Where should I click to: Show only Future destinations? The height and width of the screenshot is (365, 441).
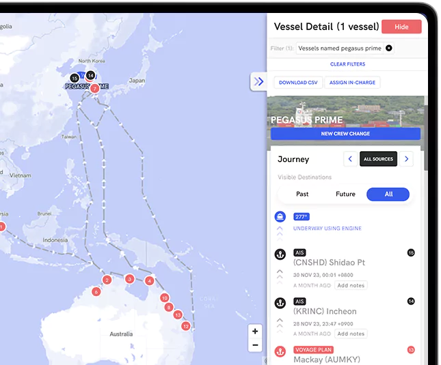(345, 194)
